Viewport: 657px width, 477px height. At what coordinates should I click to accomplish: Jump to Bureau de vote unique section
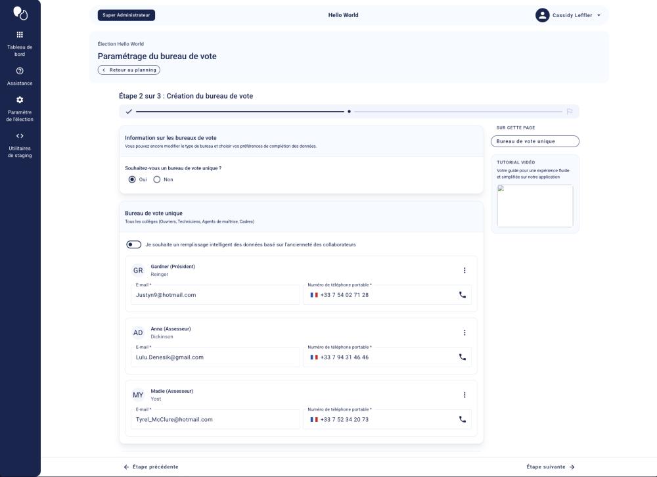(535, 141)
